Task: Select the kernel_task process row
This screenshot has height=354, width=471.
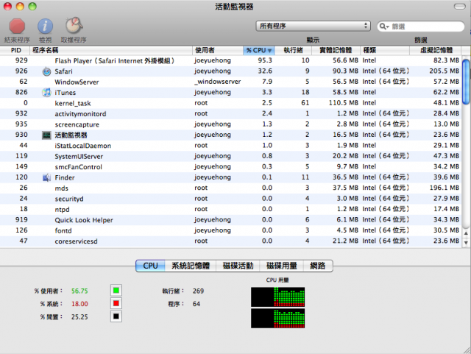Action: 230,103
